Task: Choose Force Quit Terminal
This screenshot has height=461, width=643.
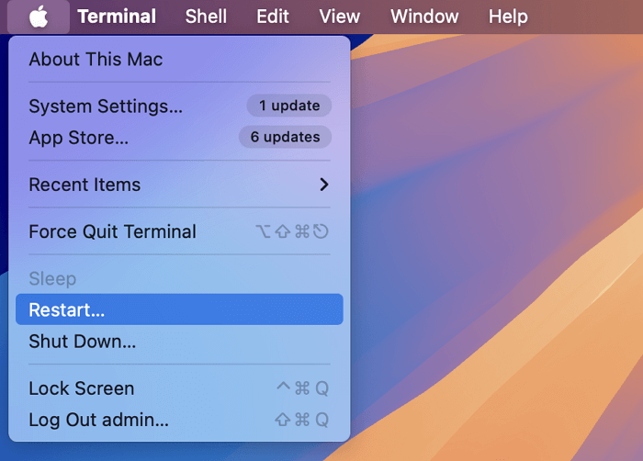Action: (112, 232)
